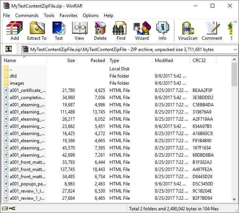
Task: Click the vertical scrollbar thumb
Action: pos(234,74)
